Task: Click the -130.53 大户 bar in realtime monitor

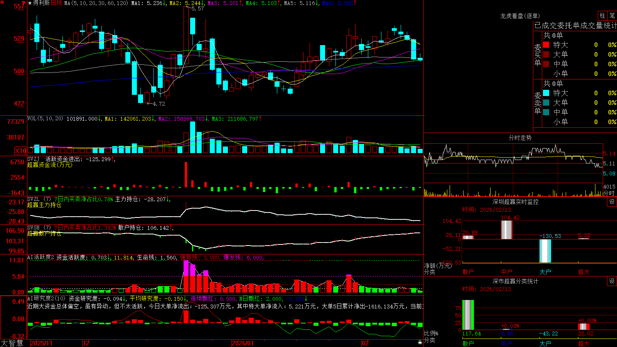Action: (545, 251)
